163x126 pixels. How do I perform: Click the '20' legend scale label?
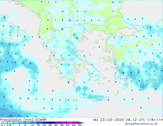(44, 125)
